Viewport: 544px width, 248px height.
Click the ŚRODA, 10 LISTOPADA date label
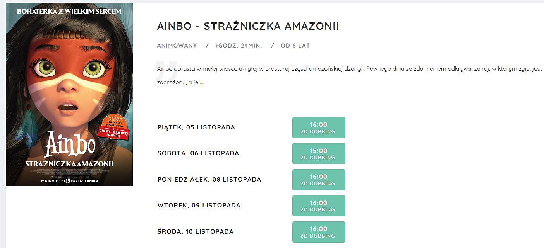(196, 232)
